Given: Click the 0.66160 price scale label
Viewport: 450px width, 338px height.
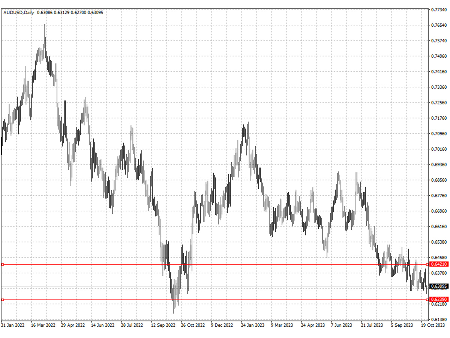Looking at the screenshot, I should tap(439, 226).
